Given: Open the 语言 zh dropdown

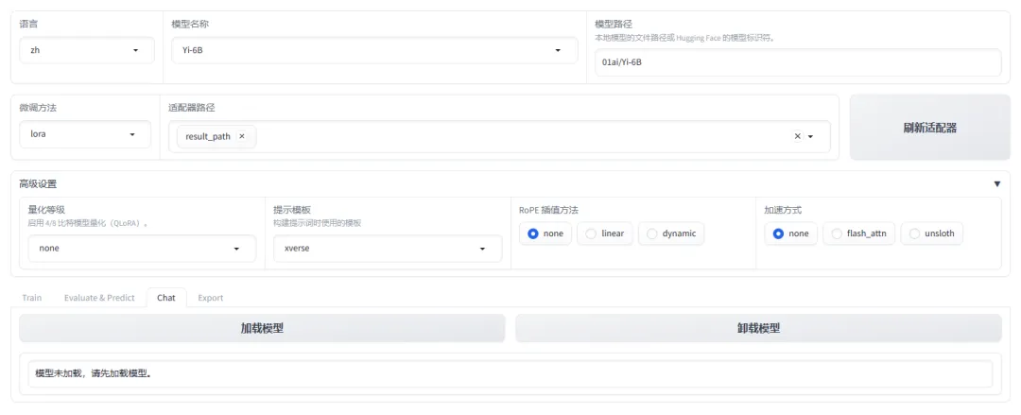Looking at the screenshot, I should pyautogui.click(x=87, y=50).
